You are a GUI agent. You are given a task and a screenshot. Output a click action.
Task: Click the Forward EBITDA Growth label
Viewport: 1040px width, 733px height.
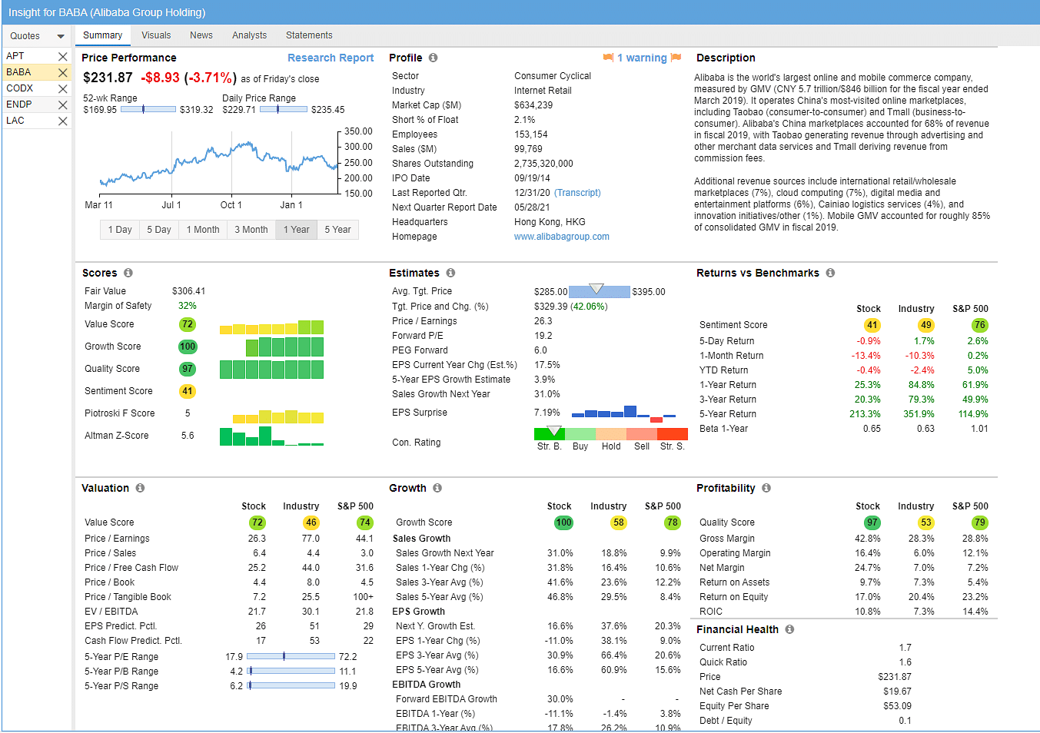click(447, 699)
